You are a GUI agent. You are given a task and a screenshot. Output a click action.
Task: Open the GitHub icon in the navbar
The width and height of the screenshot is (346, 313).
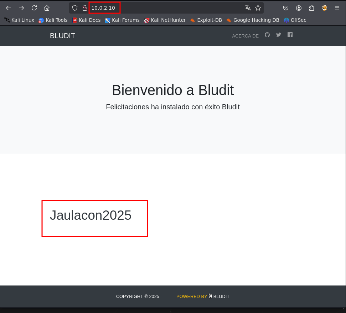(267, 35)
